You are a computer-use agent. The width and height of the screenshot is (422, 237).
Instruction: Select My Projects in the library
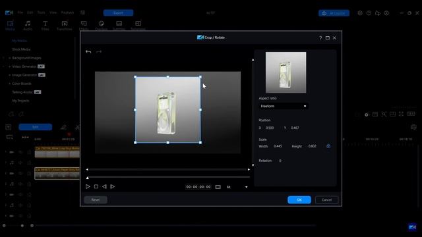click(20, 101)
